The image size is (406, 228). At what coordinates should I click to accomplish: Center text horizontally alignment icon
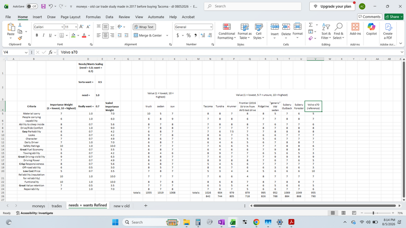[x=105, y=35]
